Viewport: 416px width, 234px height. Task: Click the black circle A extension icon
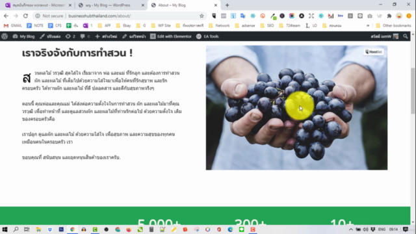pos(302,16)
